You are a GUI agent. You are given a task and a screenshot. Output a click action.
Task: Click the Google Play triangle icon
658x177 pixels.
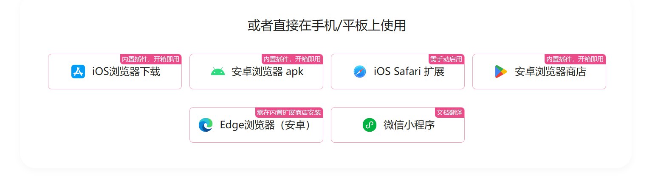501,72
